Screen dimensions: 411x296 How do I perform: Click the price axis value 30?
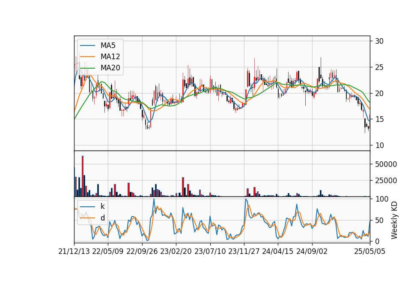pyautogui.click(x=379, y=41)
